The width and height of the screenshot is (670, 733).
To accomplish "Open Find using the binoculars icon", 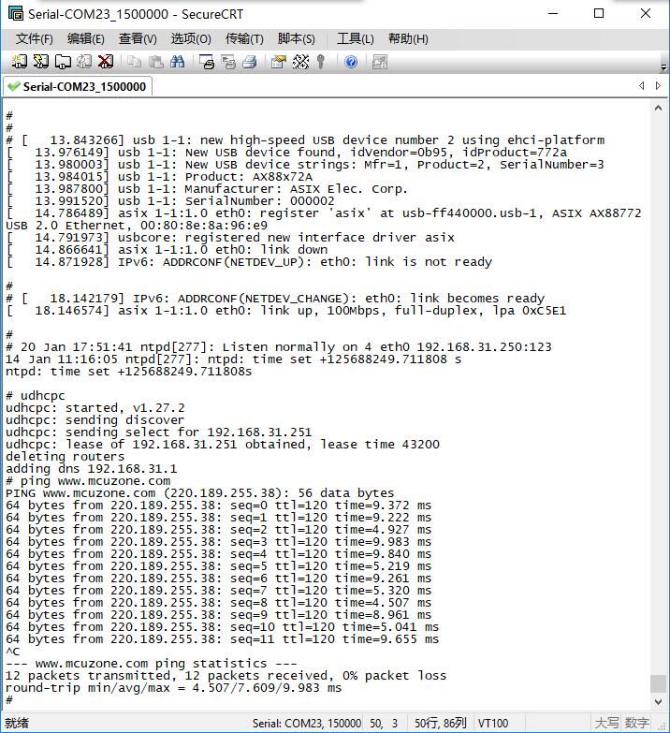I will (x=178, y=62).
